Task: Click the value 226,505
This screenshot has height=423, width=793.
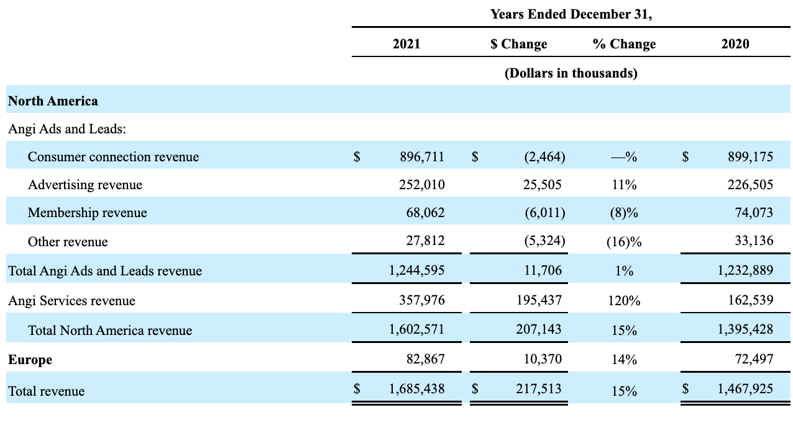Action: (751, 184)
